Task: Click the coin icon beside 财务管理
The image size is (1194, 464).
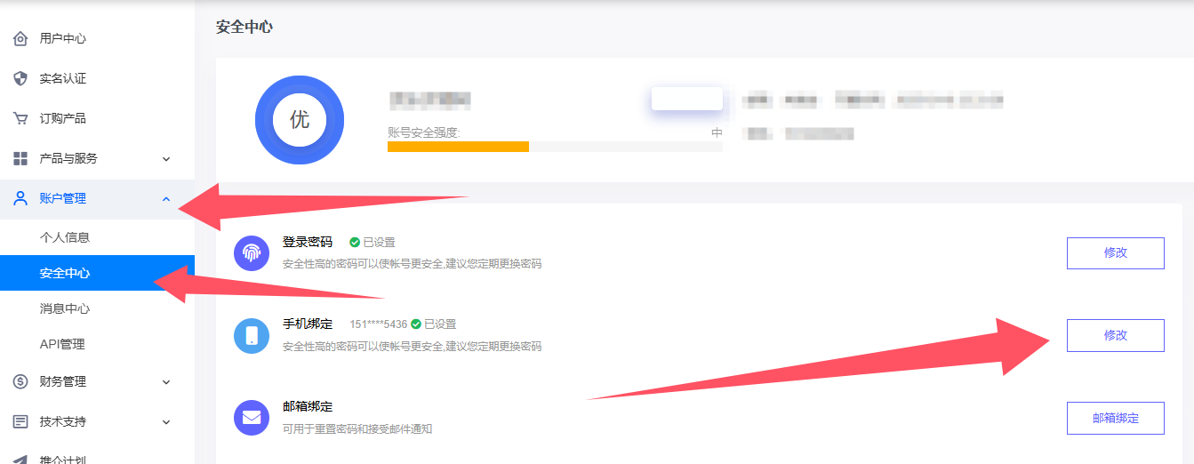Action: (x=20, y=381)
